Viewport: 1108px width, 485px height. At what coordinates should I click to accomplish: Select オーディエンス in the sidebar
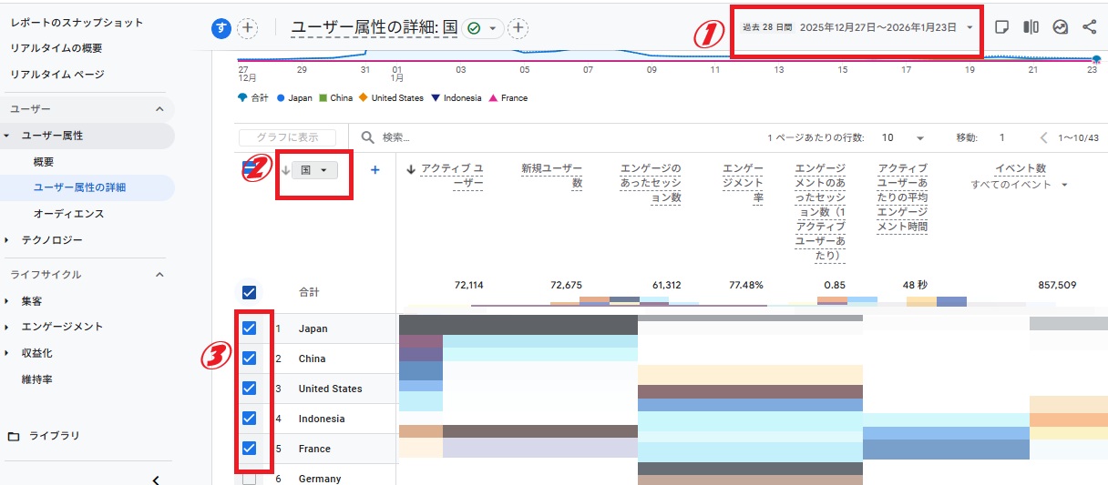tap(68, 214)
